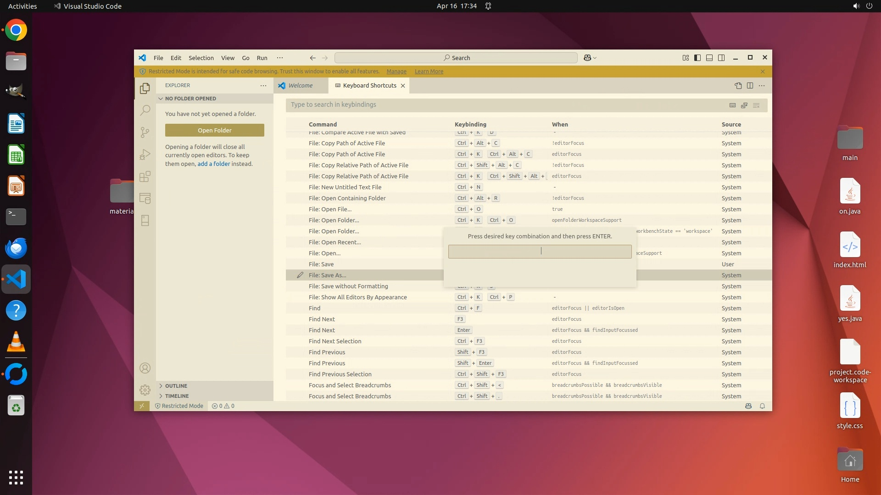Viewport: 881px width, 495px height.
Task: Open the Selection menu
Action: pos(201,58)
